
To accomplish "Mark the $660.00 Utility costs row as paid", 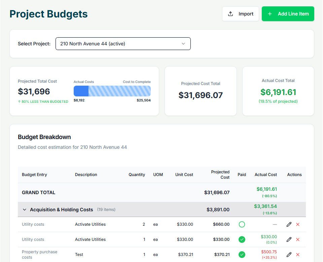I will point(242,224).
